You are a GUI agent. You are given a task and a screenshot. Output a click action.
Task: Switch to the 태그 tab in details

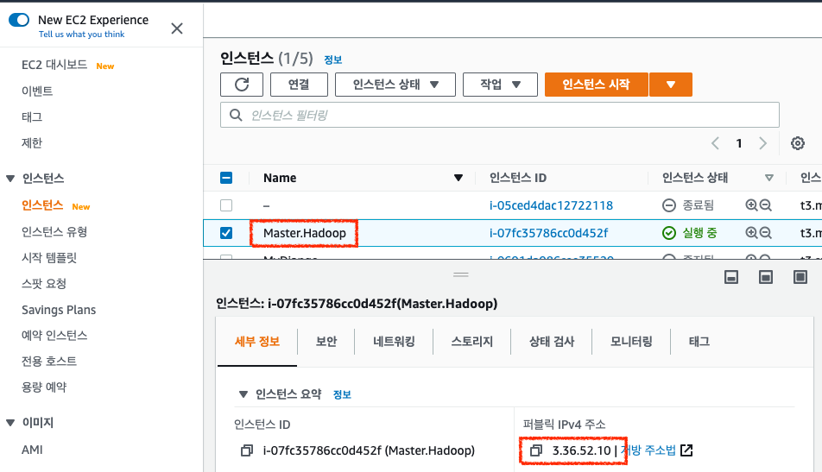tap(699, 342)
